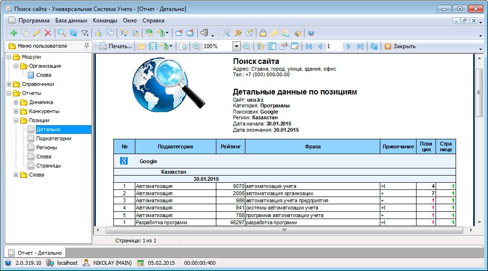Click the date 05.02.2015 in status bar
Image resolution: width=488 pixels, height=271 pixels.
[161, 263]
